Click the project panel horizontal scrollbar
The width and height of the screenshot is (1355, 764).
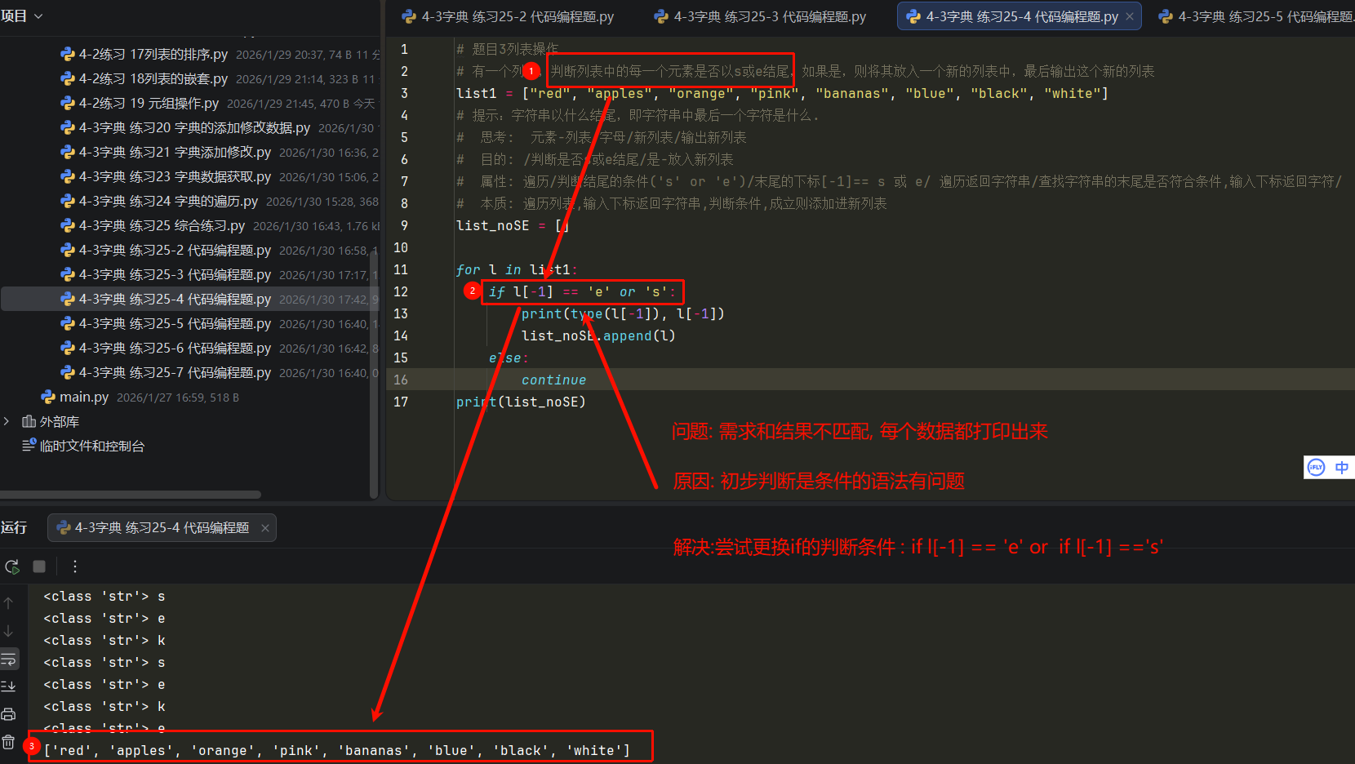pos(131,495)
